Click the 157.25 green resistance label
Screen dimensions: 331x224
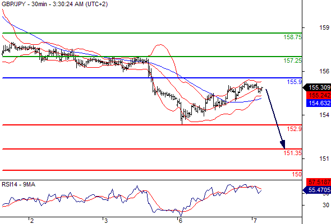[292, 60]
